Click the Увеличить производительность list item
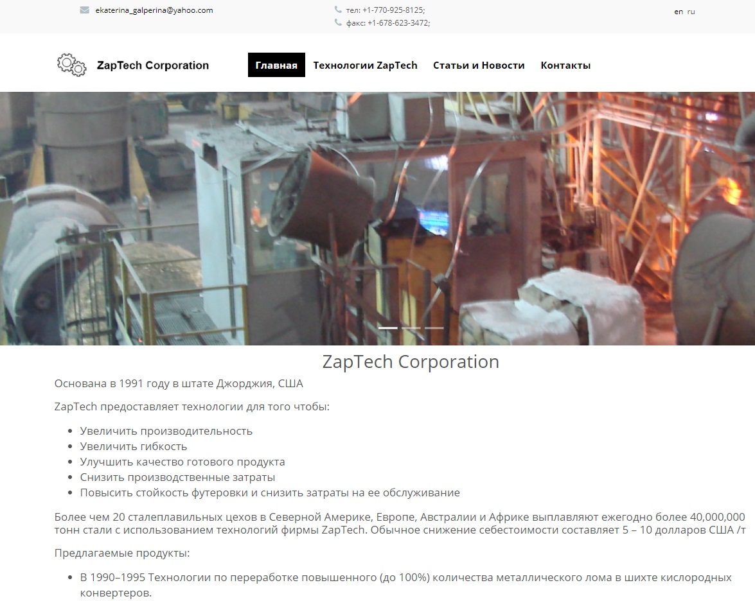Viewport: 755px width, 601px height. point(166,431)
